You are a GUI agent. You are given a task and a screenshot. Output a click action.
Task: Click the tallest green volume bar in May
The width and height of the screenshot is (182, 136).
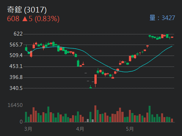(x=150, y=114)
